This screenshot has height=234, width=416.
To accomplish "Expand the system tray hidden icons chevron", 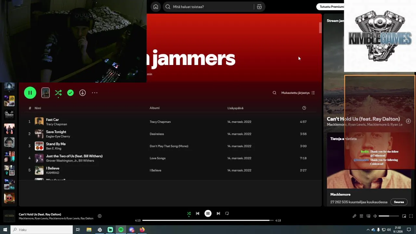I will 368,230.
